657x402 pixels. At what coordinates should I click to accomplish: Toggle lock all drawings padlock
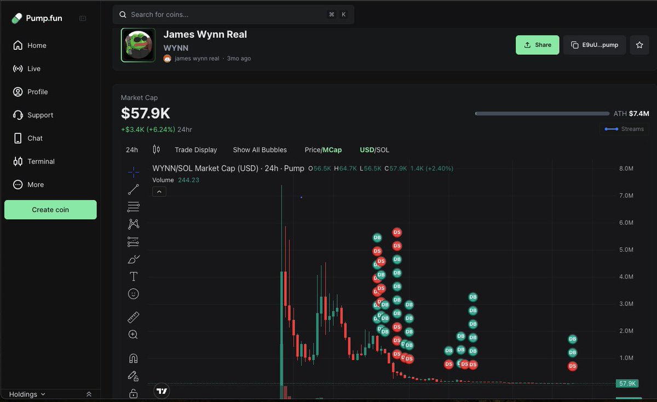click(x=133, y=393)
